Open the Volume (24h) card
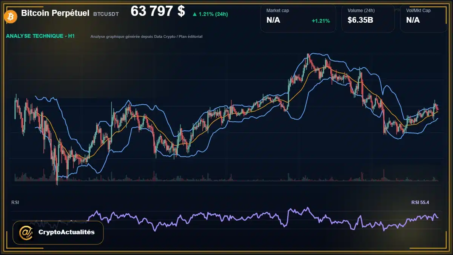Image resolution: width=453 pixels, height=255 pixels. click(368, 19)
